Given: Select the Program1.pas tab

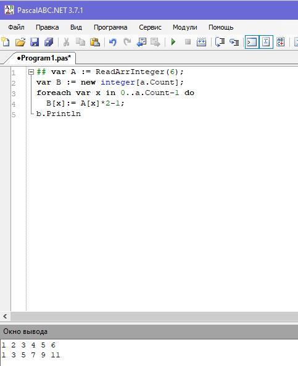Looking at the screenshot, I should coord(44,58).
